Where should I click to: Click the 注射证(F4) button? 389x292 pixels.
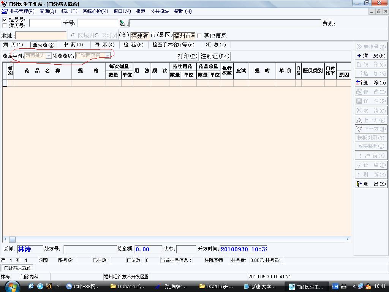pos(215,56)
